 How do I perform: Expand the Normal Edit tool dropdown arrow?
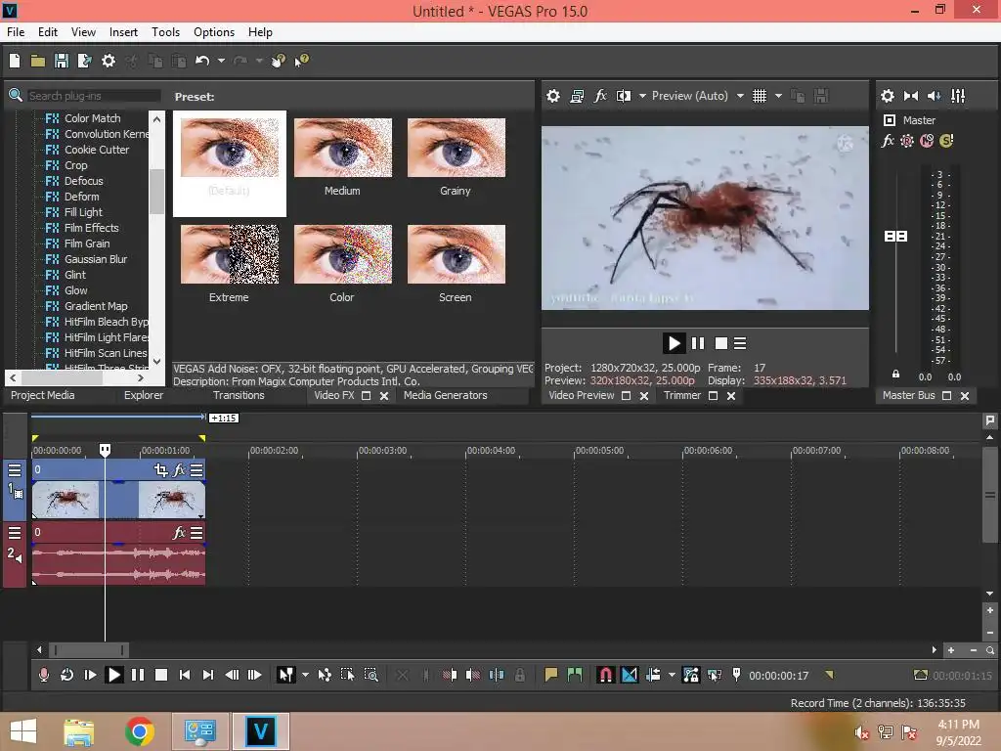305,675
